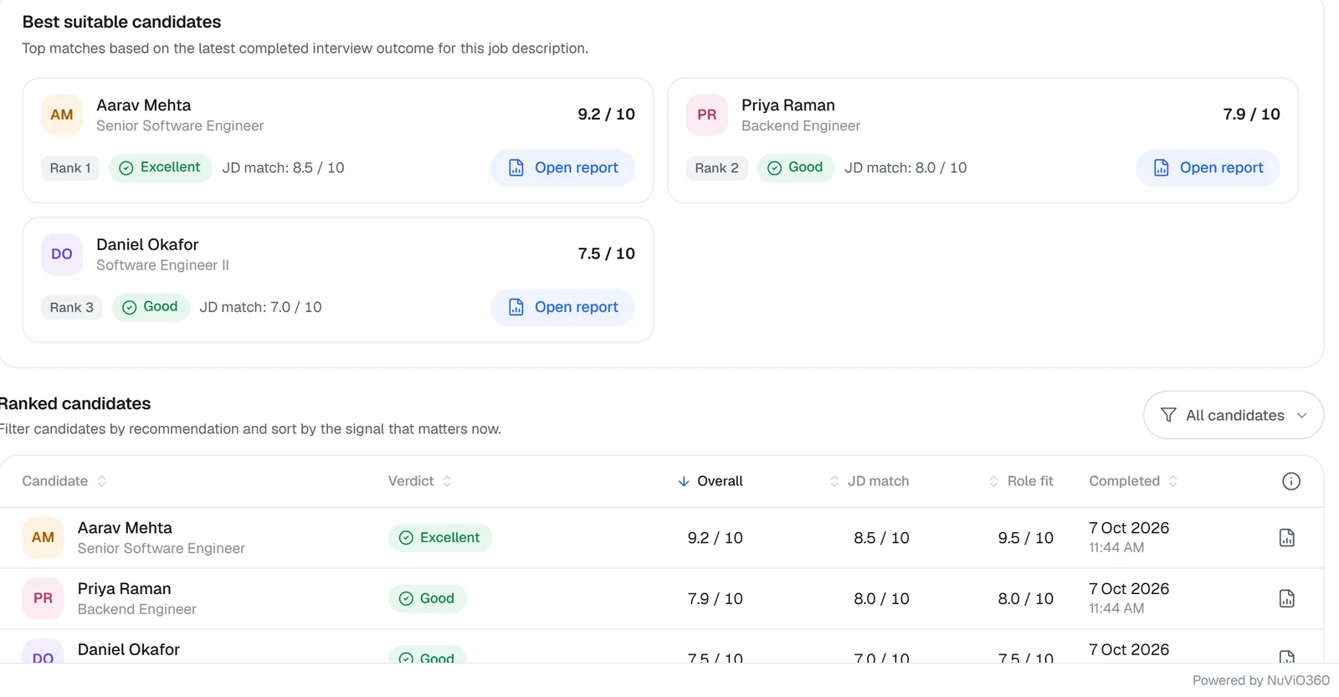
Task: Click Powered by NuViO360 footer text
Action: [1260, 681]
